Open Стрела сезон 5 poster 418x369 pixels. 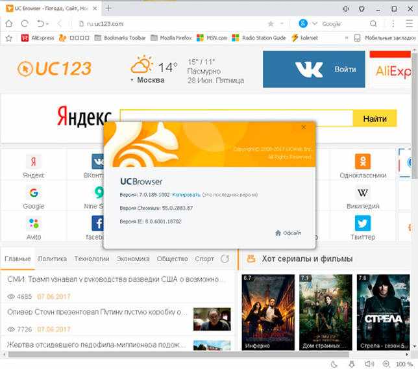coord(383,312)
